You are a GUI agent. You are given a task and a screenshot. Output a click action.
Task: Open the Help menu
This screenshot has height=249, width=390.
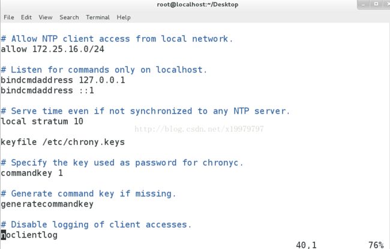pyautogui.click(x=124, y=17)
